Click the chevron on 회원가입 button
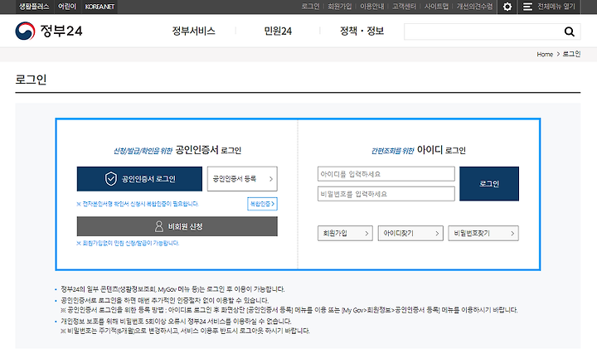 point(366,233)
